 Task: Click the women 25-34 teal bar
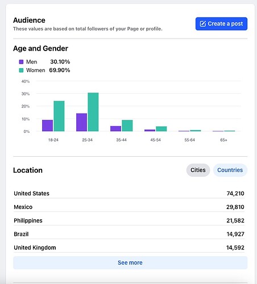point(93,112)
